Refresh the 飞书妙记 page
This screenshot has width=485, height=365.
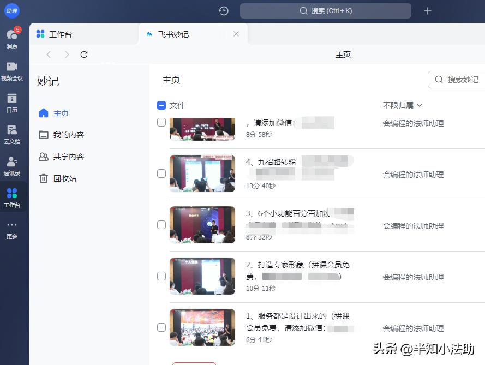(83, 55)
